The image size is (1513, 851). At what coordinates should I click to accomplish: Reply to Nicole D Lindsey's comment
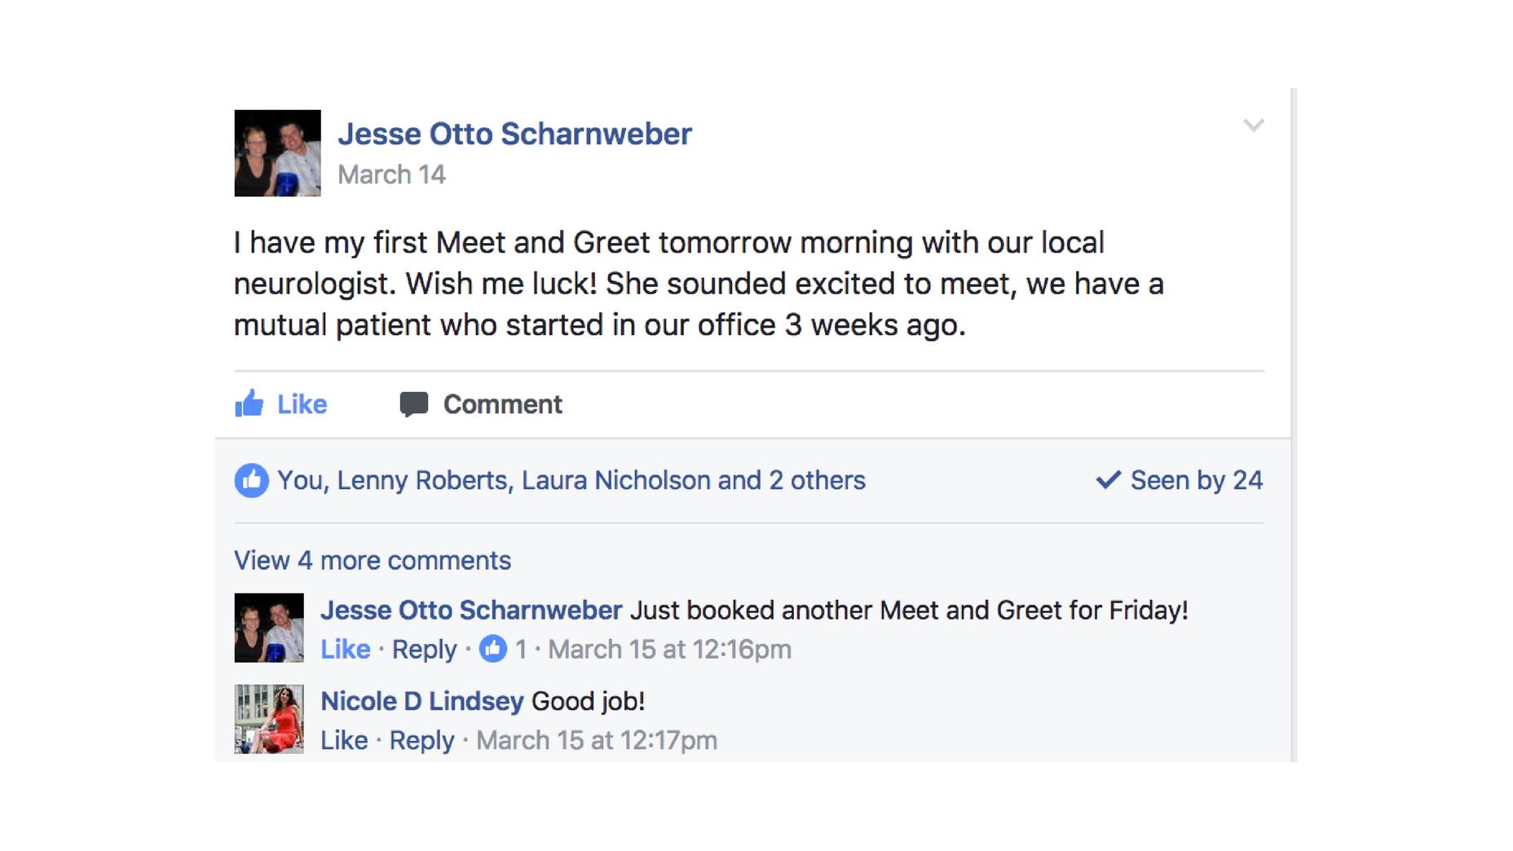pos(421,740)
